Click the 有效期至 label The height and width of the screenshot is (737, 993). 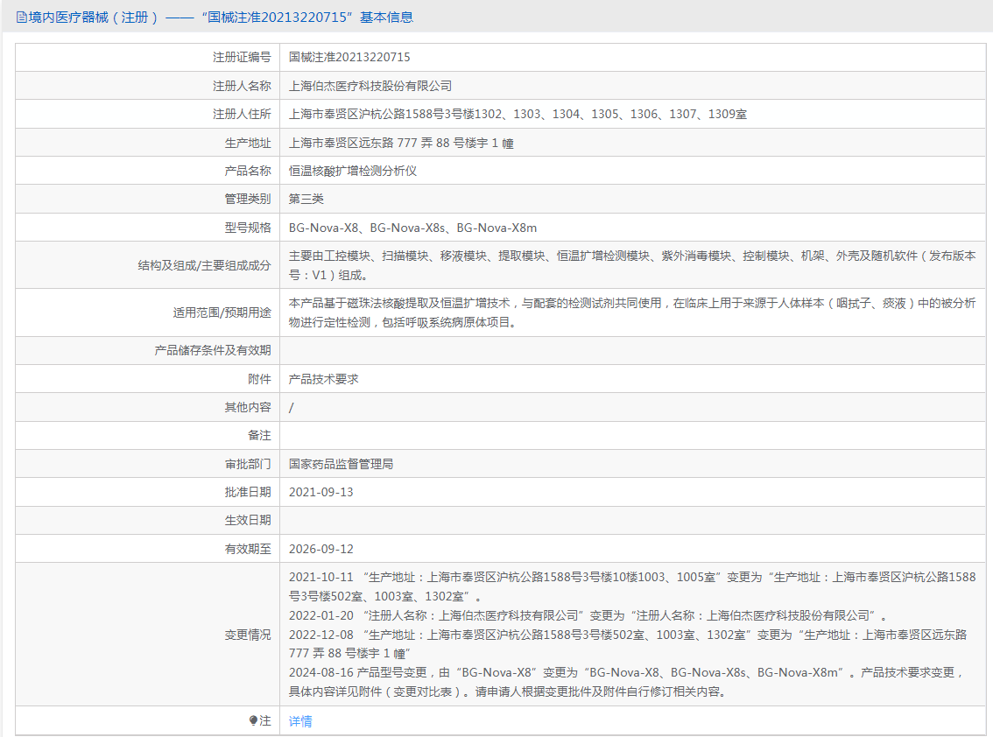(248, 549)
